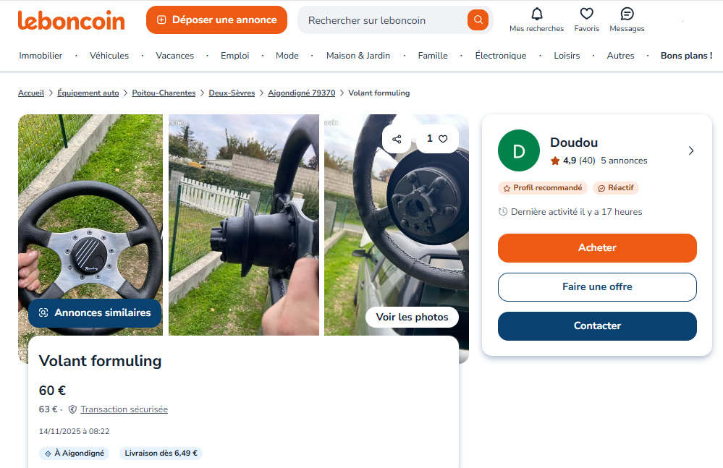Screen dimensions: 723x468
Task: Click the Contacter button
Action: point(597,326)
